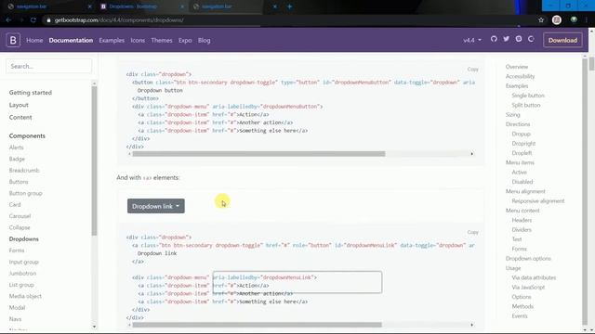Click the first code block's horizontal scrollbar

(x=258, y=154)
